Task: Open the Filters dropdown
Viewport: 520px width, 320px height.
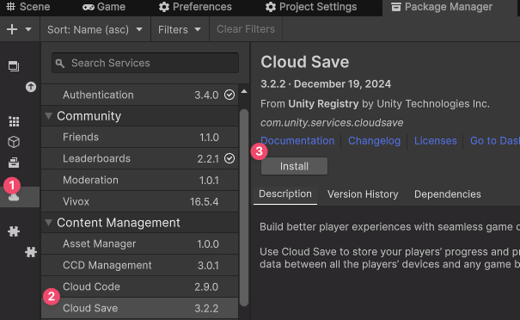Action: (180, 29)
